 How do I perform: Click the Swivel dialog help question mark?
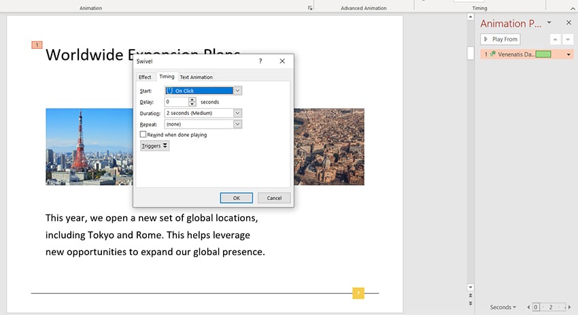(260, 61)
